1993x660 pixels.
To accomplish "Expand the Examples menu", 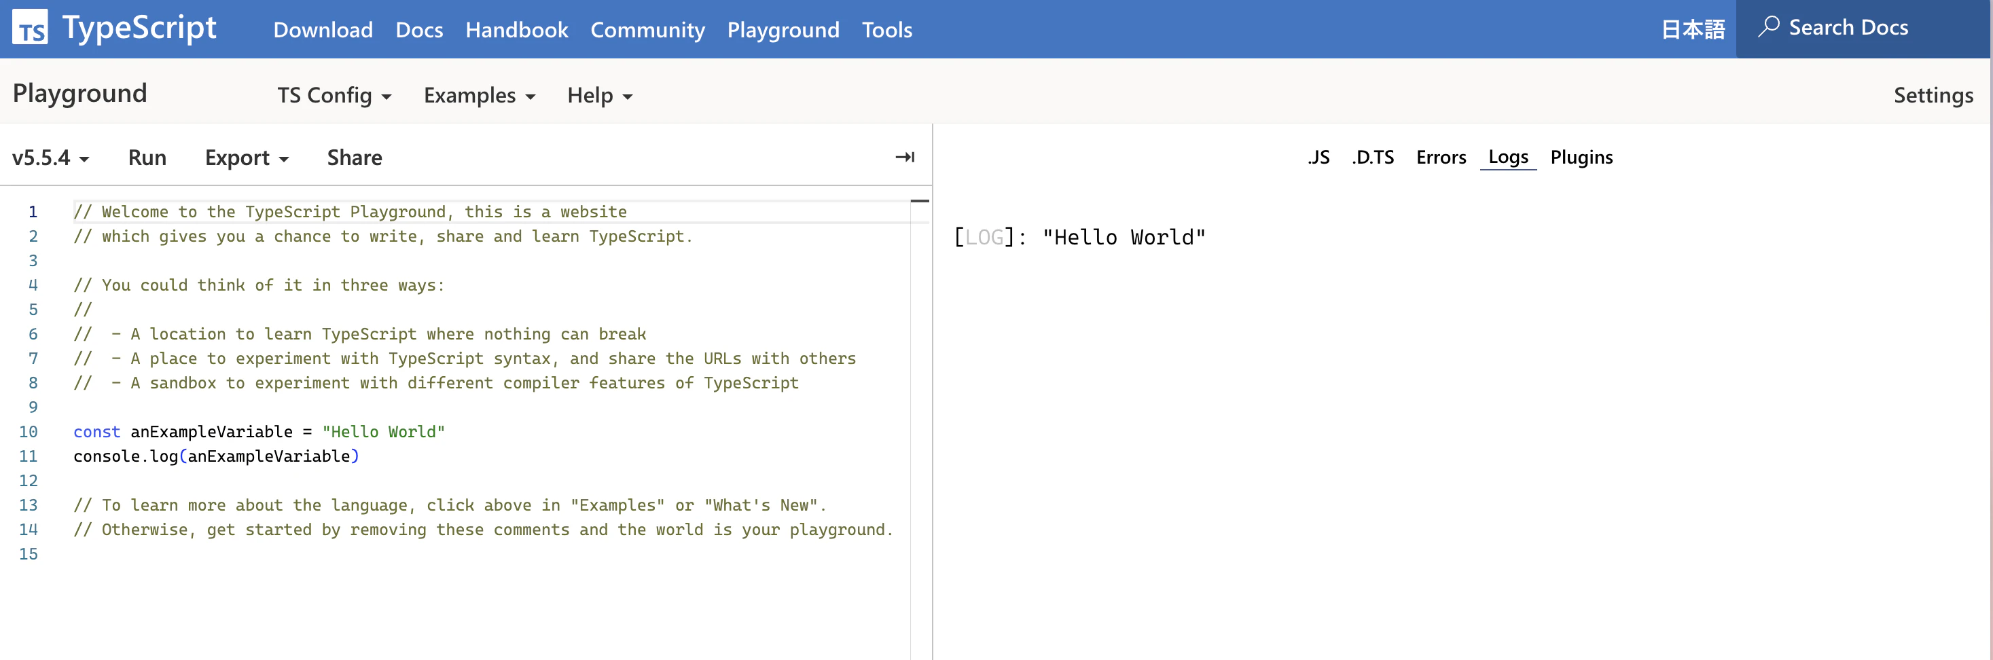I will (x=479, y=95).
